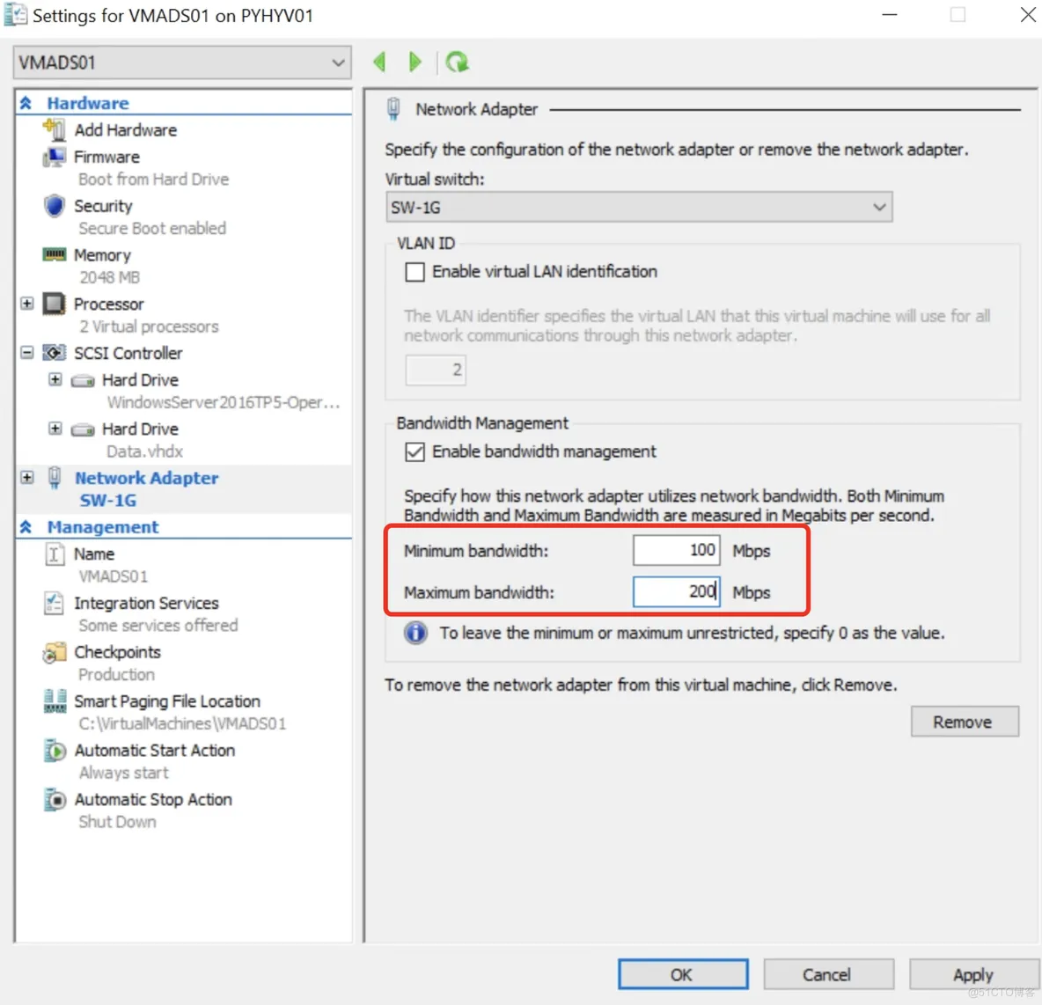Collapse the Hardware section chevron

[26, 103]
